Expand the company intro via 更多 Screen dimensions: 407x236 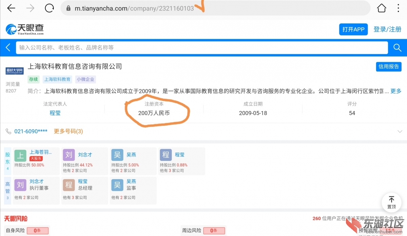396,91
